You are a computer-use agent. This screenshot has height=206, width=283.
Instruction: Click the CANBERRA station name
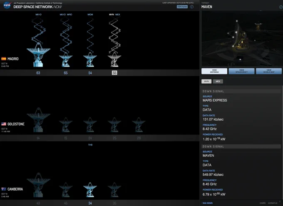[x=15, y=189]
